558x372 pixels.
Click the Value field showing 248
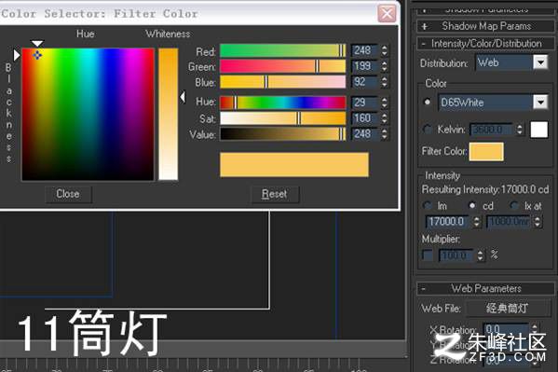pyautogui.click(x=364, y=134)
